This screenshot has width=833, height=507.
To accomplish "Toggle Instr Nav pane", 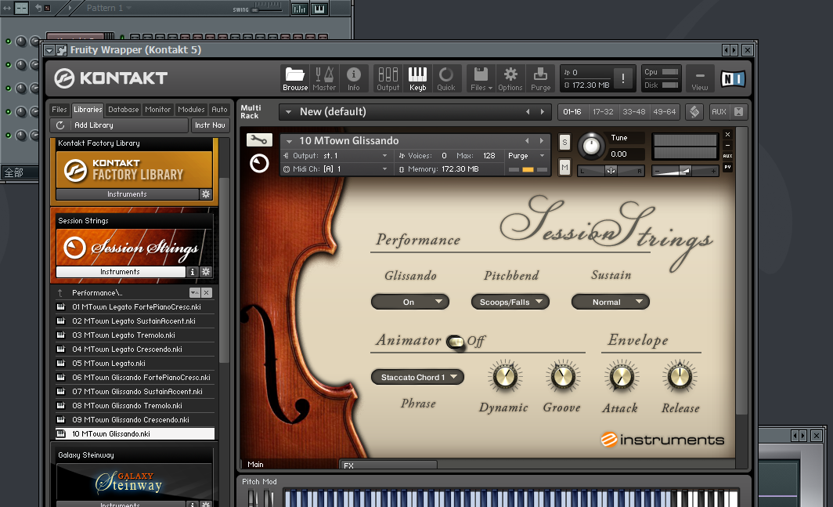I will pos(210,125).
